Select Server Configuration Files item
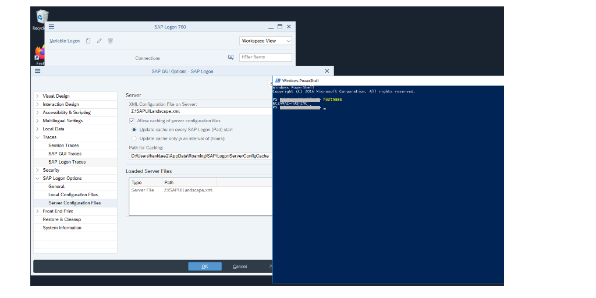Viewport: 596px width, 298px height. (x=75, y=203)
